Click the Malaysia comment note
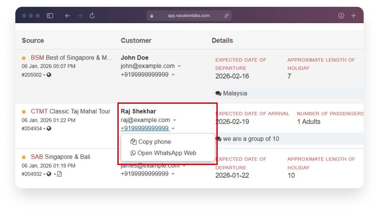Image resolution: width=379 pixels, height=212 pixels. tap(235, 93)
